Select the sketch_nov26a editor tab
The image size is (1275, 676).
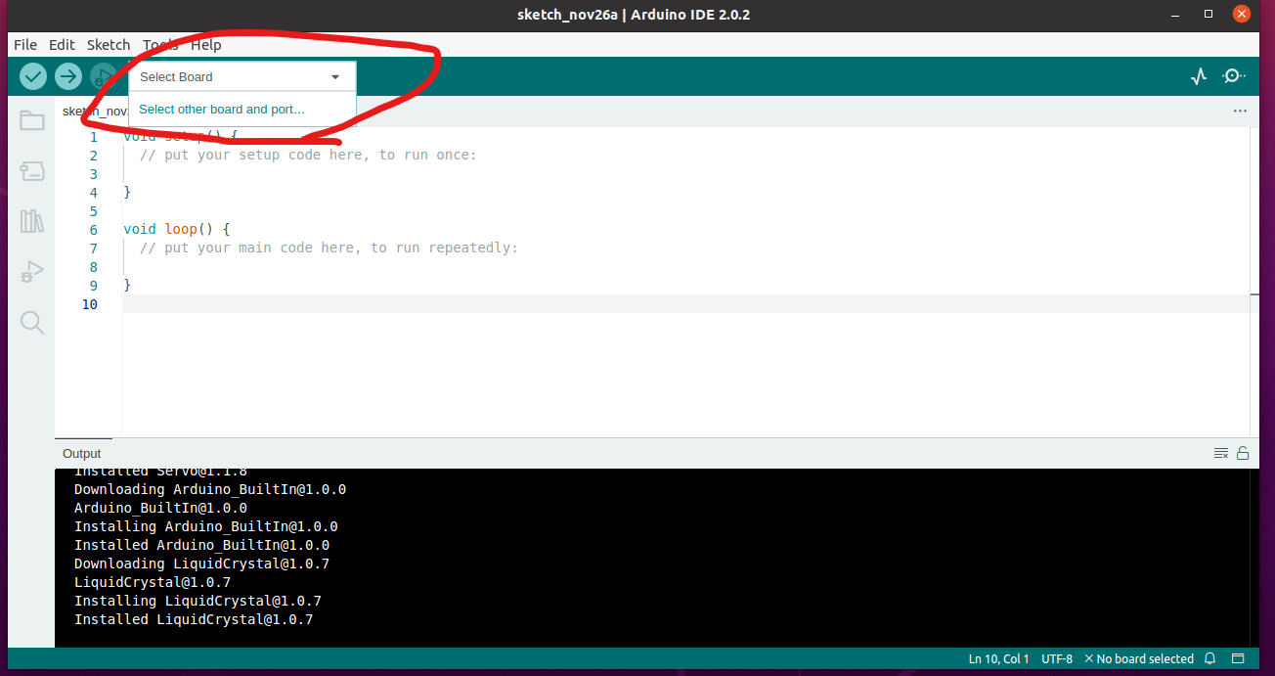point(95,112)
